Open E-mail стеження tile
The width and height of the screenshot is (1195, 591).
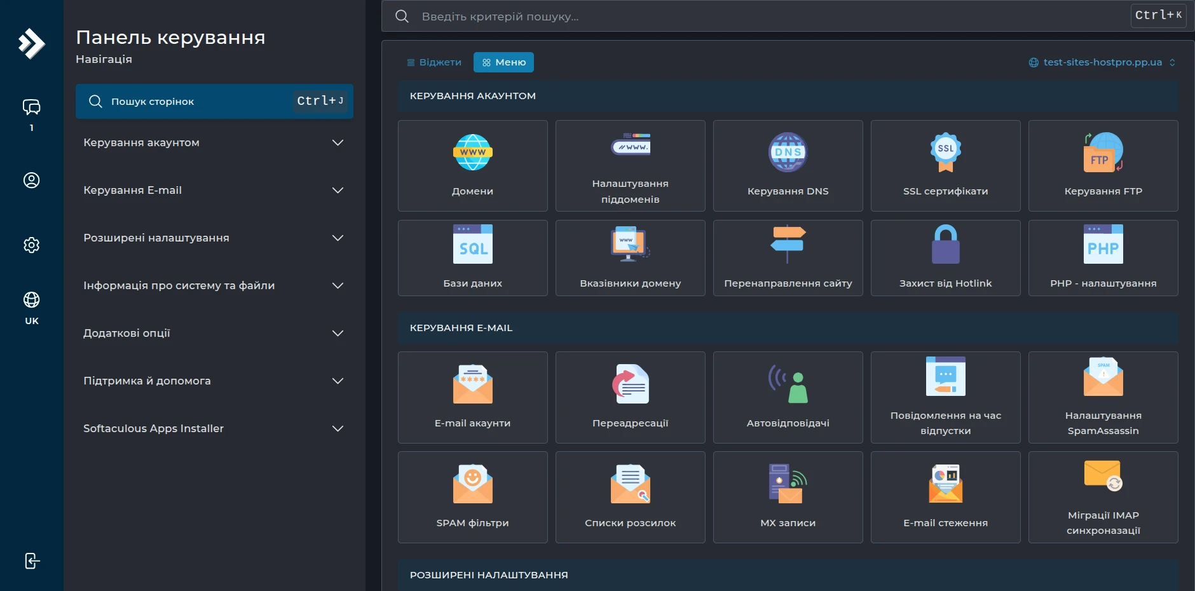[x=945, y=497]
